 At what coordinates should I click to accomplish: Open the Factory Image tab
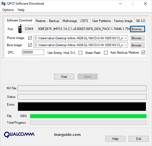123,21
